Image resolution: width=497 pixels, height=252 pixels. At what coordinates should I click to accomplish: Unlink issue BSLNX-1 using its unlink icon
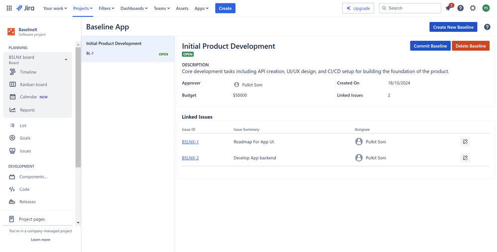465,142
